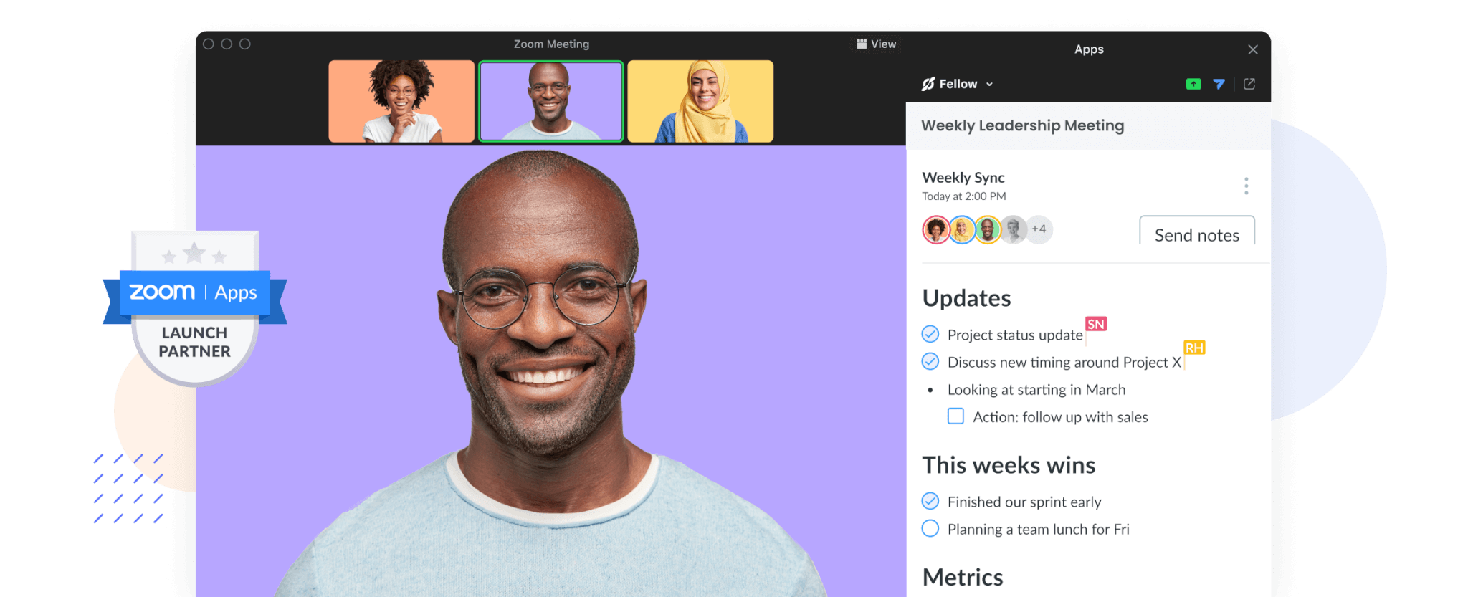This screenshot has width=1468, height=597.
Task: Click Looking at starting in March bullet
Action: coord(1036,389)
